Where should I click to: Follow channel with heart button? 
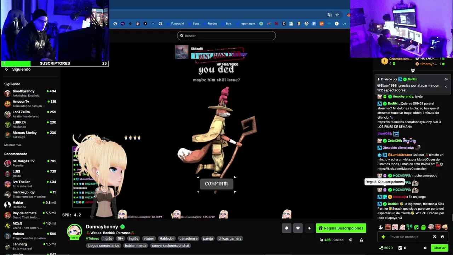(298, 228)
